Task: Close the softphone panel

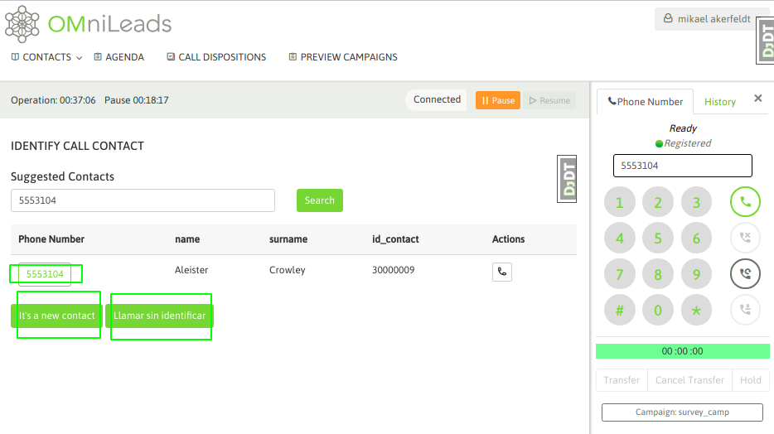Action: [x=758, y=98]
